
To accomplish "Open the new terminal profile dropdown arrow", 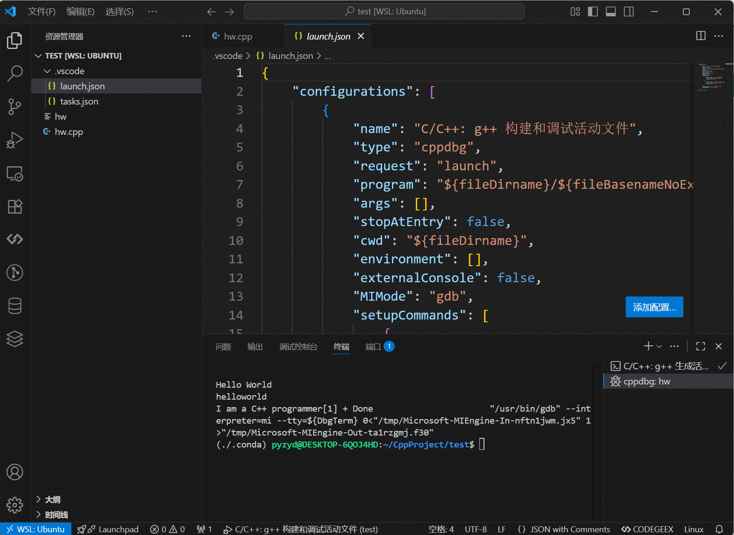I will pyautogui.click(x=659, y=346).
